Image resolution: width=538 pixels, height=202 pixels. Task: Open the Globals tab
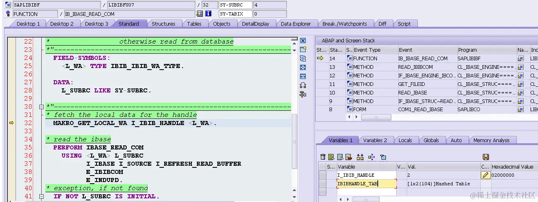tap(431, 140)
